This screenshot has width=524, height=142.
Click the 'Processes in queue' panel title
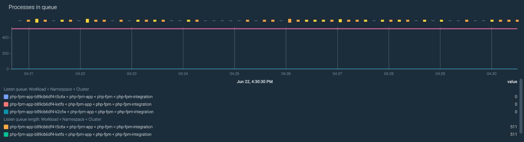pos(33,7)
